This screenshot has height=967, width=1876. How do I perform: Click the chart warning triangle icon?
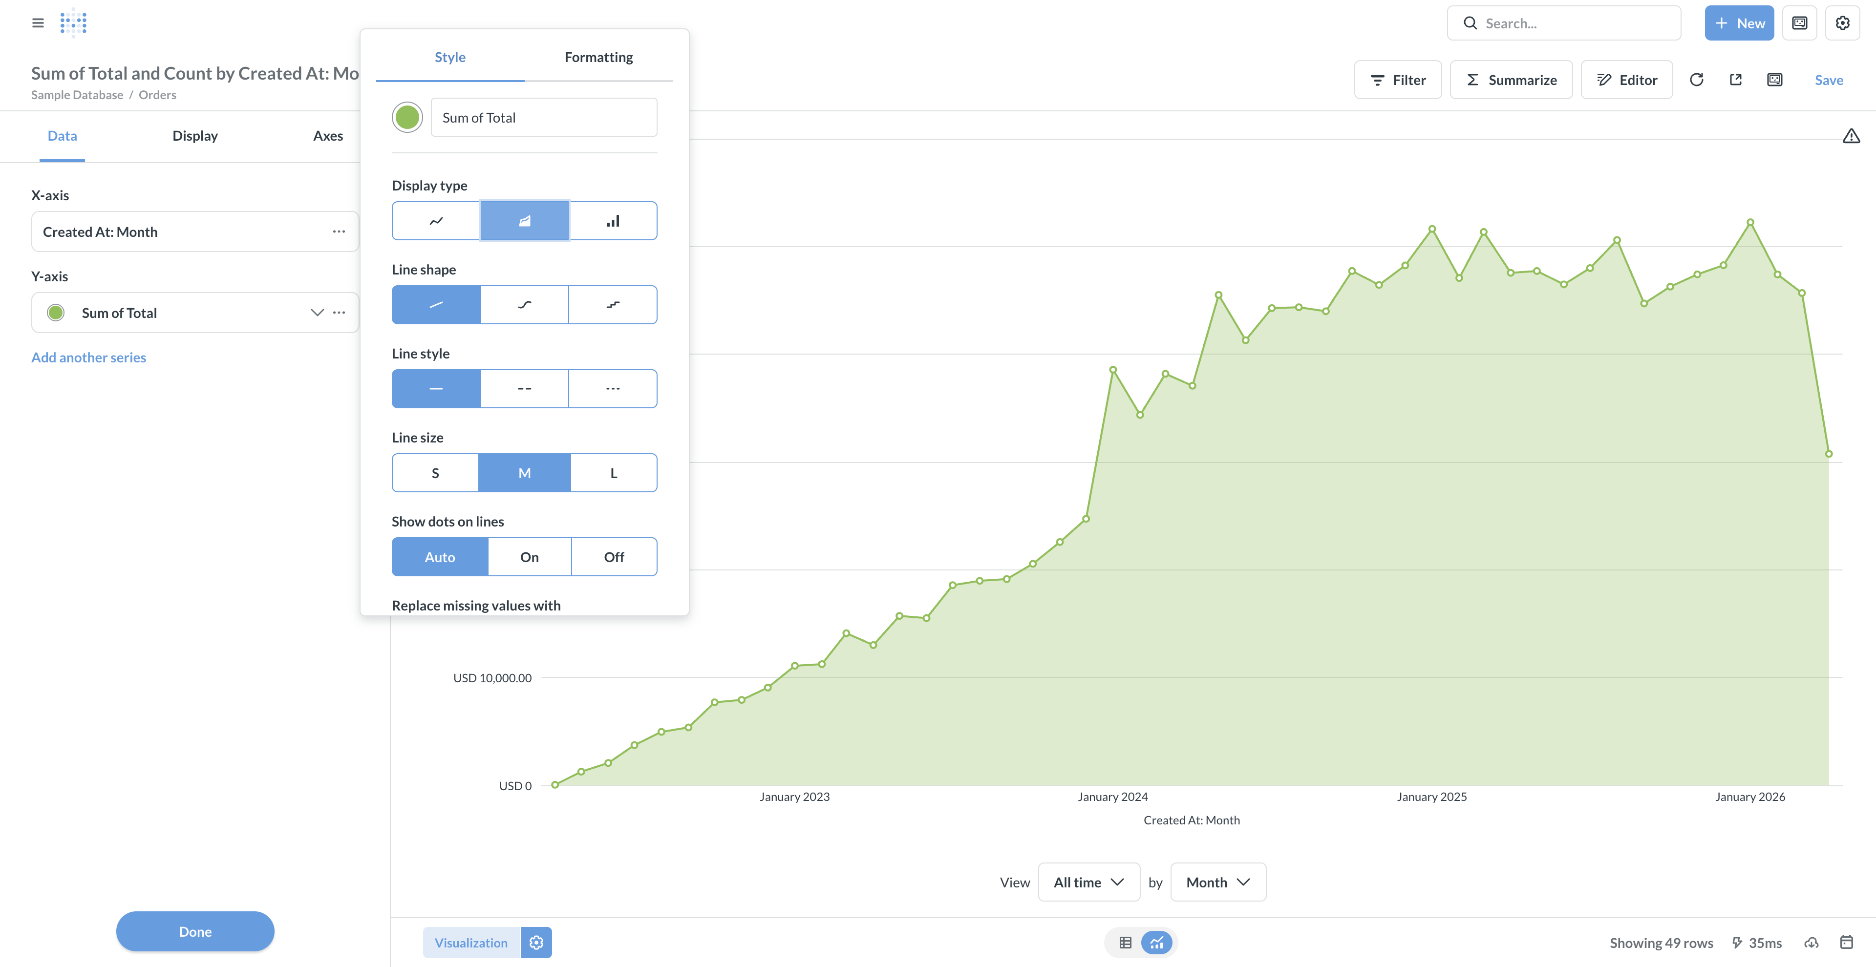[x=1851, y=136]
